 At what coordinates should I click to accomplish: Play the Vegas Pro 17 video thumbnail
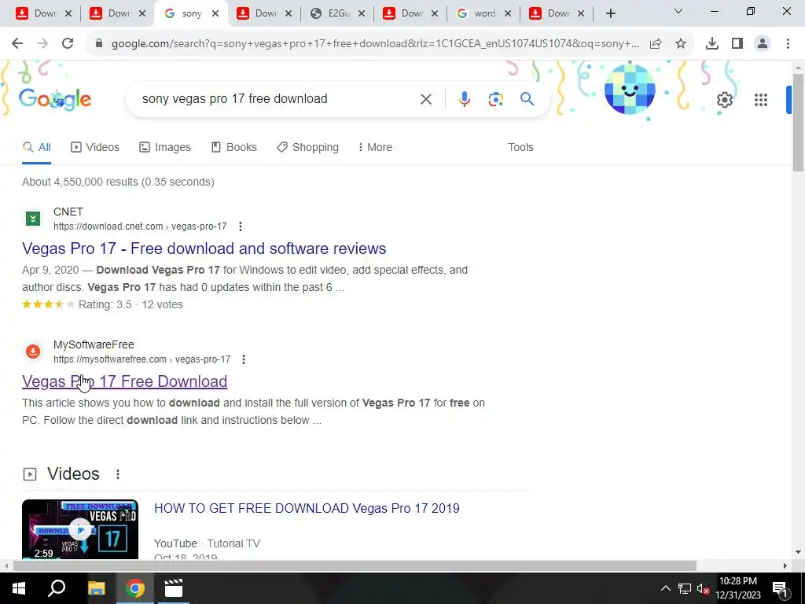pyautogui.click(x=80, y=529)
